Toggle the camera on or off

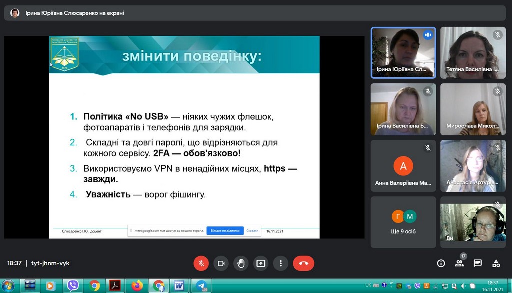tap(221, 263)
